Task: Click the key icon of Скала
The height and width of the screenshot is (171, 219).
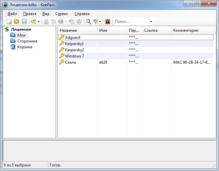Action: (61, 62)
